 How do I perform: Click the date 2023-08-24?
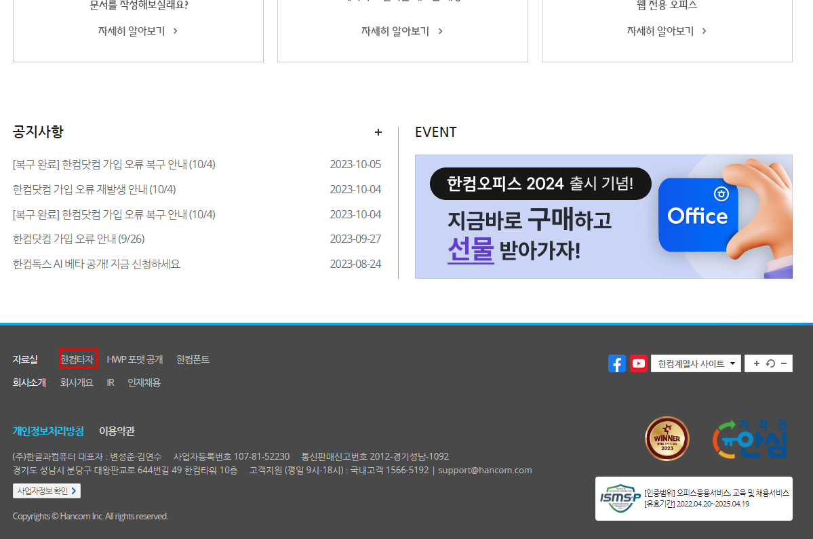pos(355,264)
